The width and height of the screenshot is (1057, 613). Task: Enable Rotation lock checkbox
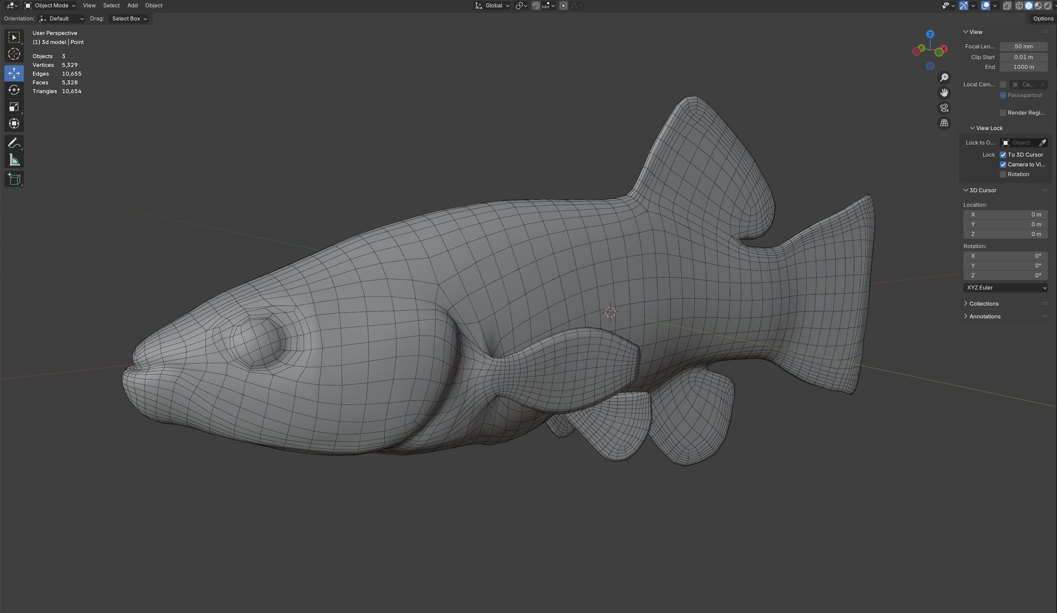click(1003, 175)
